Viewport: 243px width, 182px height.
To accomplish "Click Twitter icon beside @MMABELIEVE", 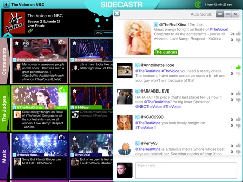I will point(137,91).
